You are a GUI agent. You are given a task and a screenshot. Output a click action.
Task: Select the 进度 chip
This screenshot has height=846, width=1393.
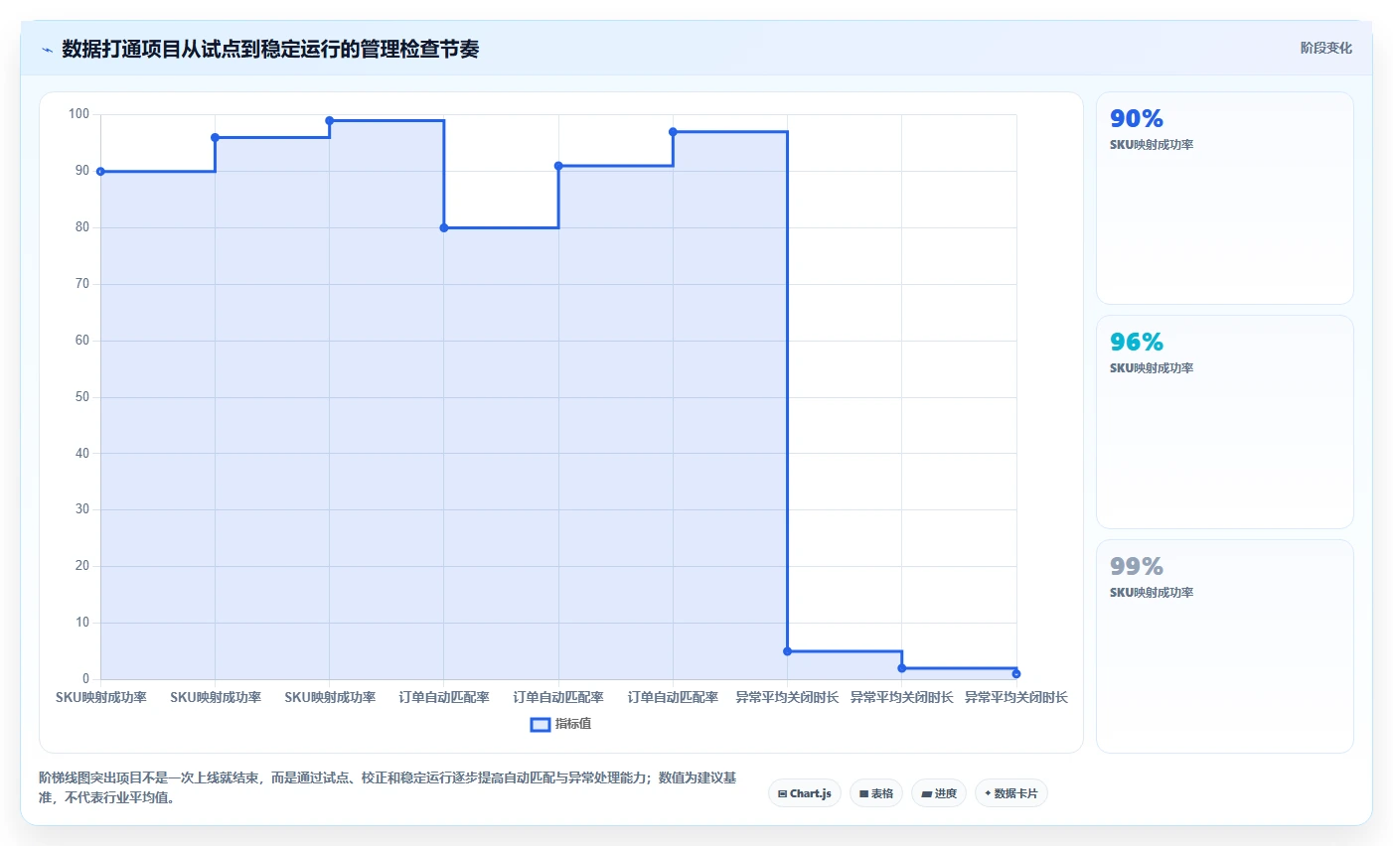click(x=939, y=793)
